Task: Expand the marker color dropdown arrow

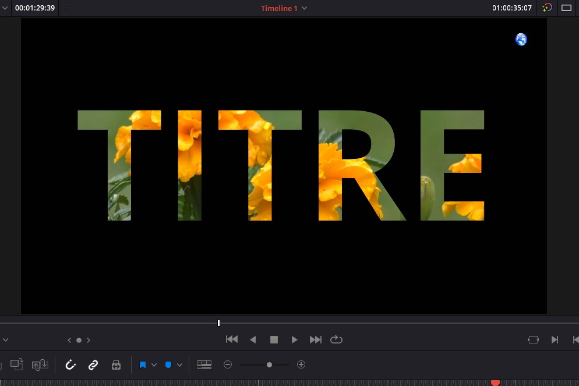Action: point(180,365)
